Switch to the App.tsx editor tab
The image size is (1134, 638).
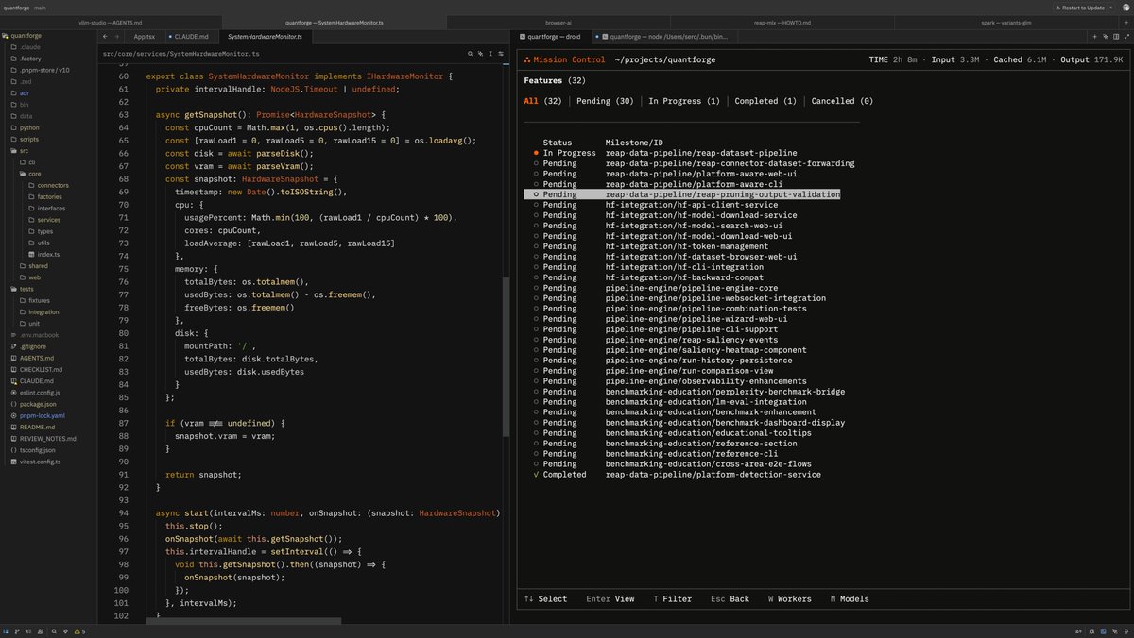coord(144,37)
